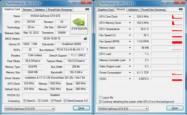Toggle the DirectCompute 5.0 checkbox

coord(65,101)
